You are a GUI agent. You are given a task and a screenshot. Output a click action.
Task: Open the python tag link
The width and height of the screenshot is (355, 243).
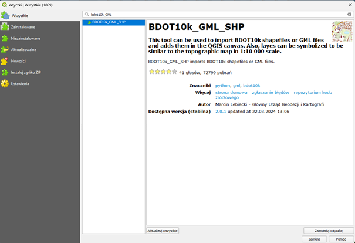pyautogui.click(x=223, y=86)
